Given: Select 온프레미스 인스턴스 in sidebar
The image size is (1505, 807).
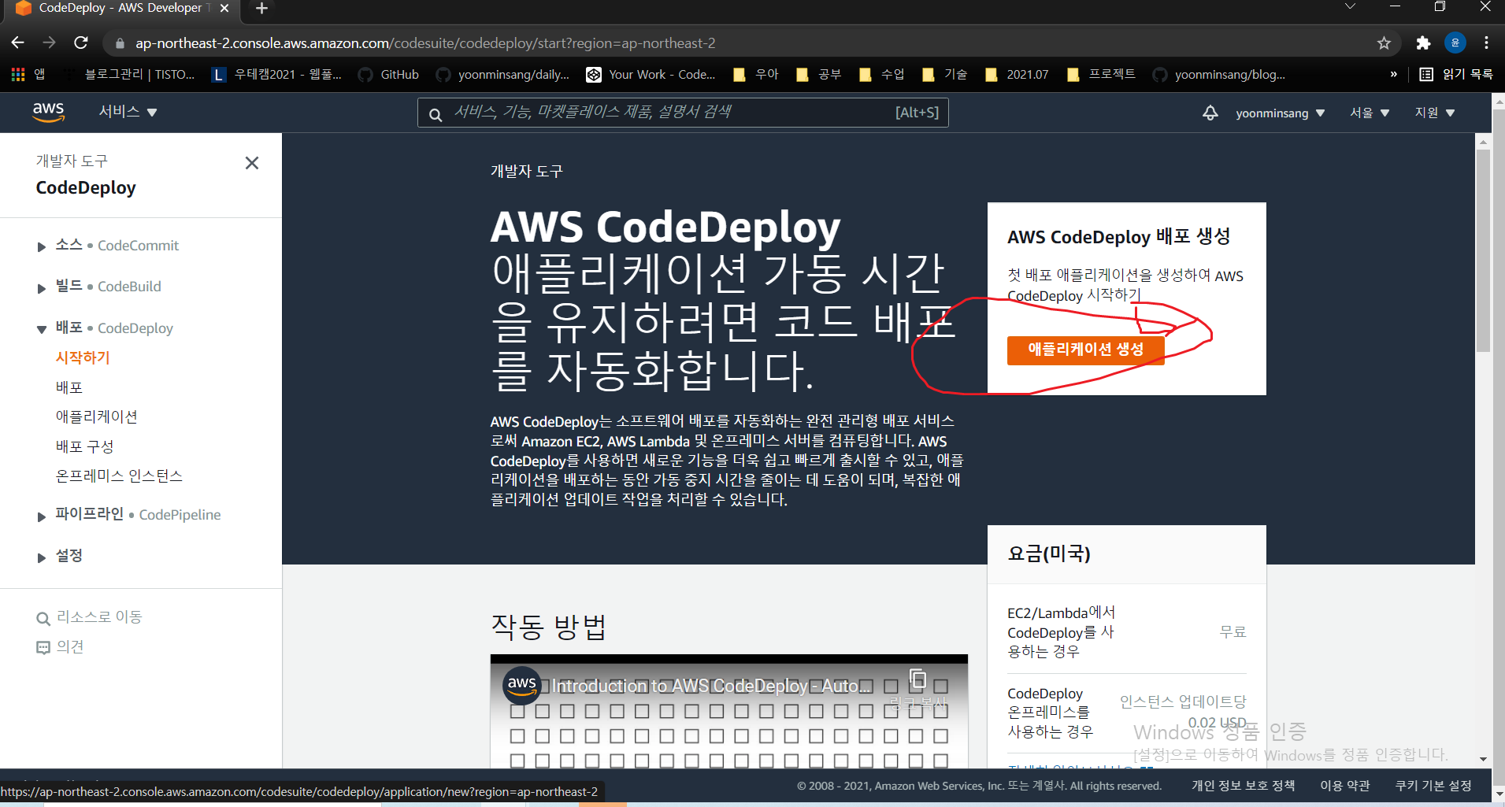Looking at the screenshot, I should click(119, 476).
